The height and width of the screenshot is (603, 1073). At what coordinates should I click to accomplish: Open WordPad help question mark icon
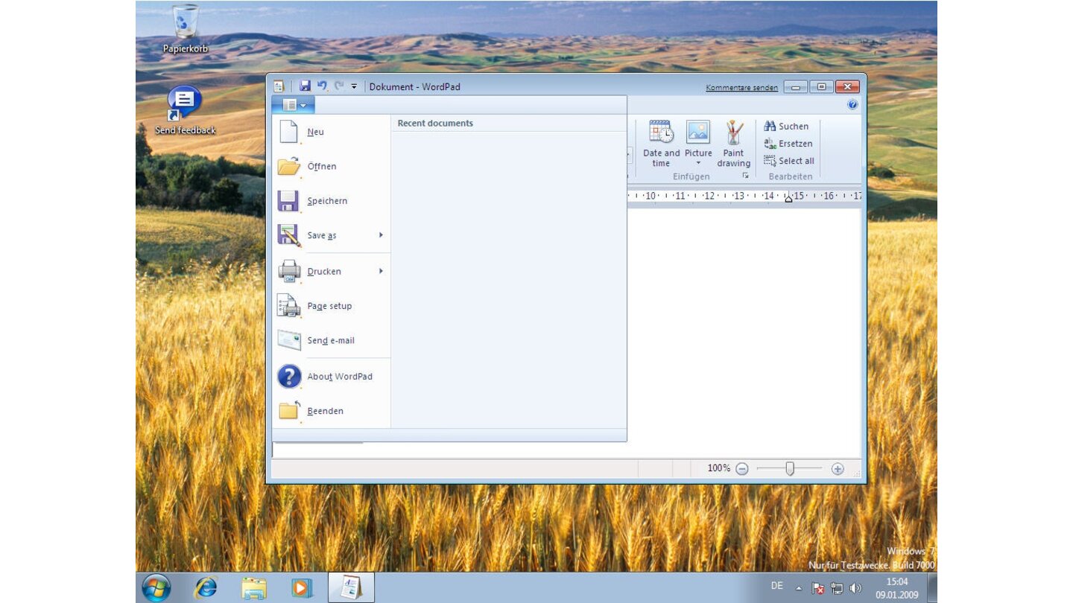click(x=852, y=105)
